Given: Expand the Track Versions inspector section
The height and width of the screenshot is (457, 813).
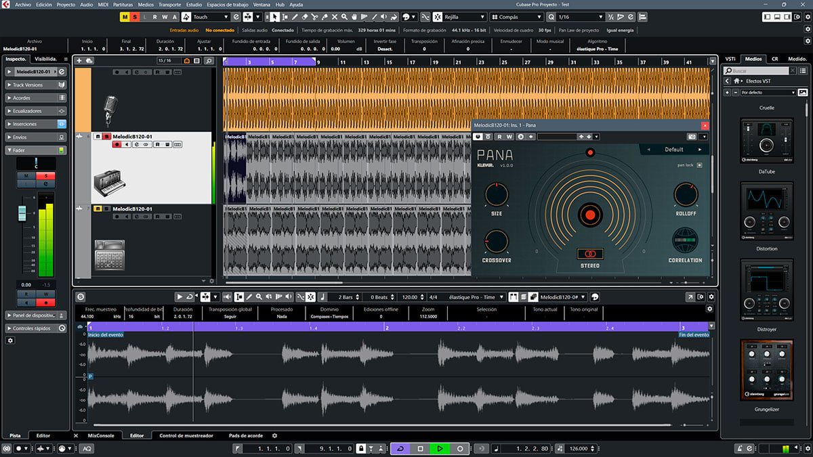Looking at the screenshot, I should (36, 85).
